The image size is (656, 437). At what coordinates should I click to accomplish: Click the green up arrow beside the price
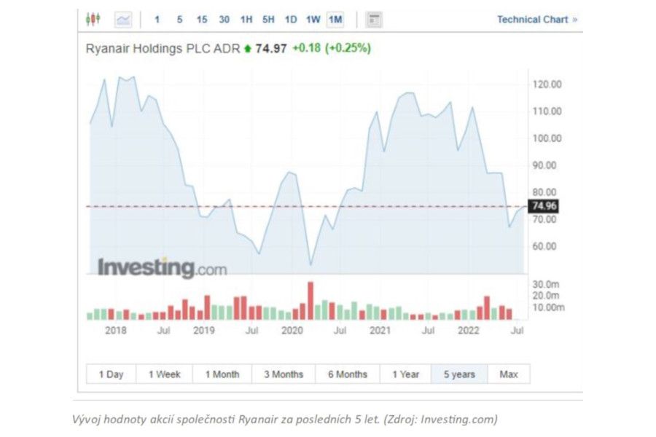[248, 49]
